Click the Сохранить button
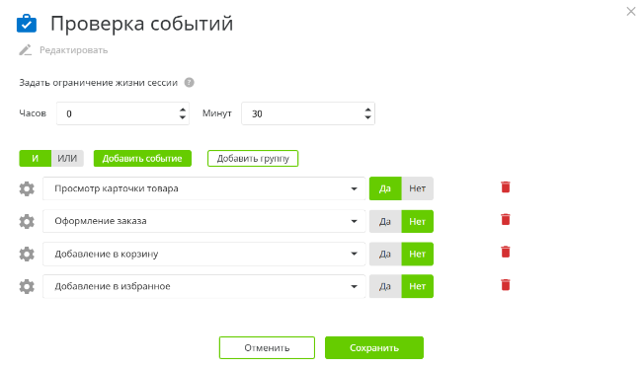 point(374,348)
